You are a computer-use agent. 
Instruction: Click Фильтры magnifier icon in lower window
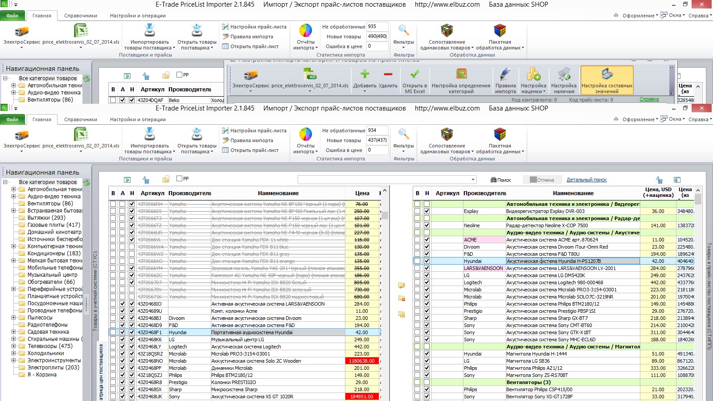coord(404,134)
